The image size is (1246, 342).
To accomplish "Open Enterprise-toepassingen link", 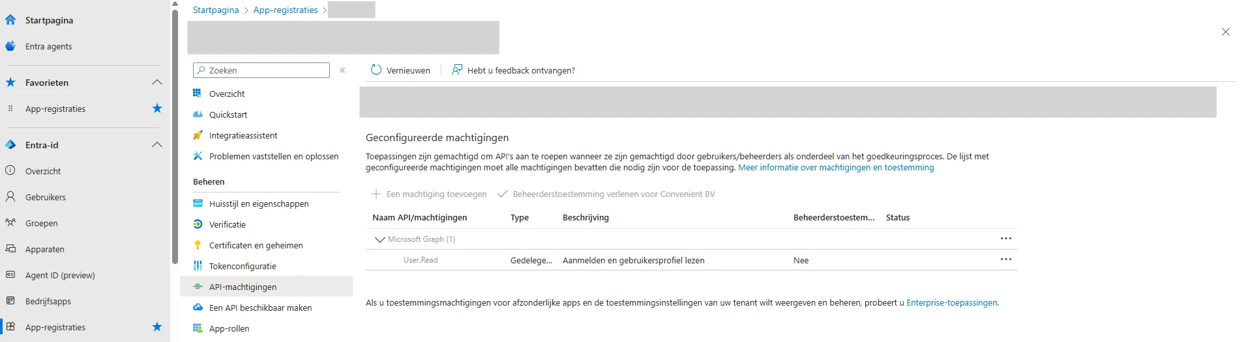I will [952, 303].
